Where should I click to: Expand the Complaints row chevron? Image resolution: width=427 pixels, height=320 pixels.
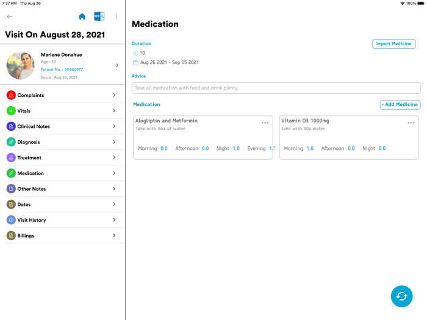coord(114,95)
